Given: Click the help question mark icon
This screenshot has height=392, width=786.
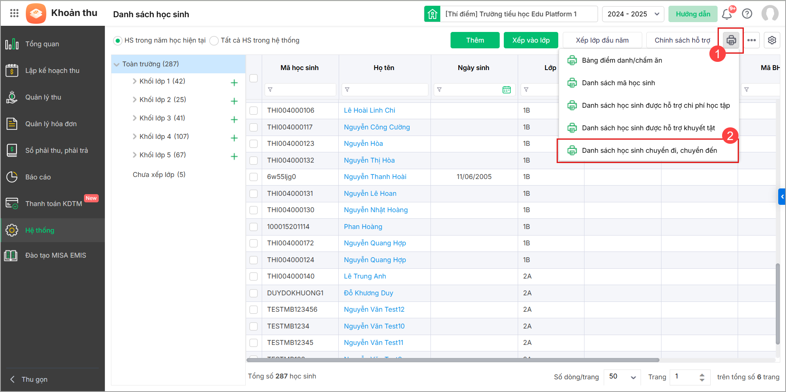Looking at the screenshot, I should [747, 14].
